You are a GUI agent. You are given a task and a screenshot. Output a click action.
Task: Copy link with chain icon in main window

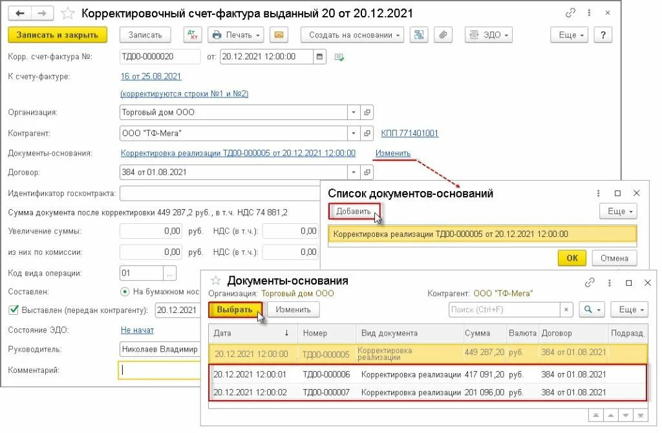(x=570, y=13)
